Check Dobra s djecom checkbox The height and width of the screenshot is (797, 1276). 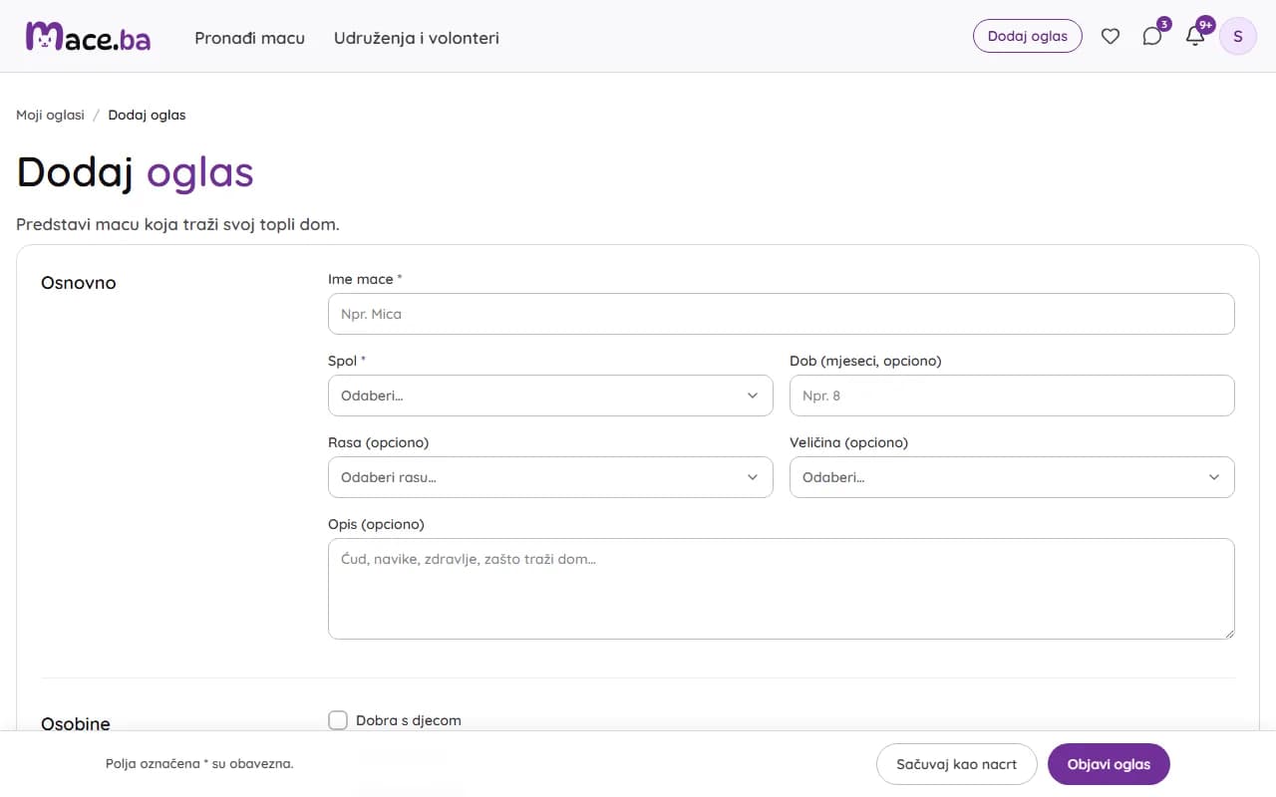[338, 720]
